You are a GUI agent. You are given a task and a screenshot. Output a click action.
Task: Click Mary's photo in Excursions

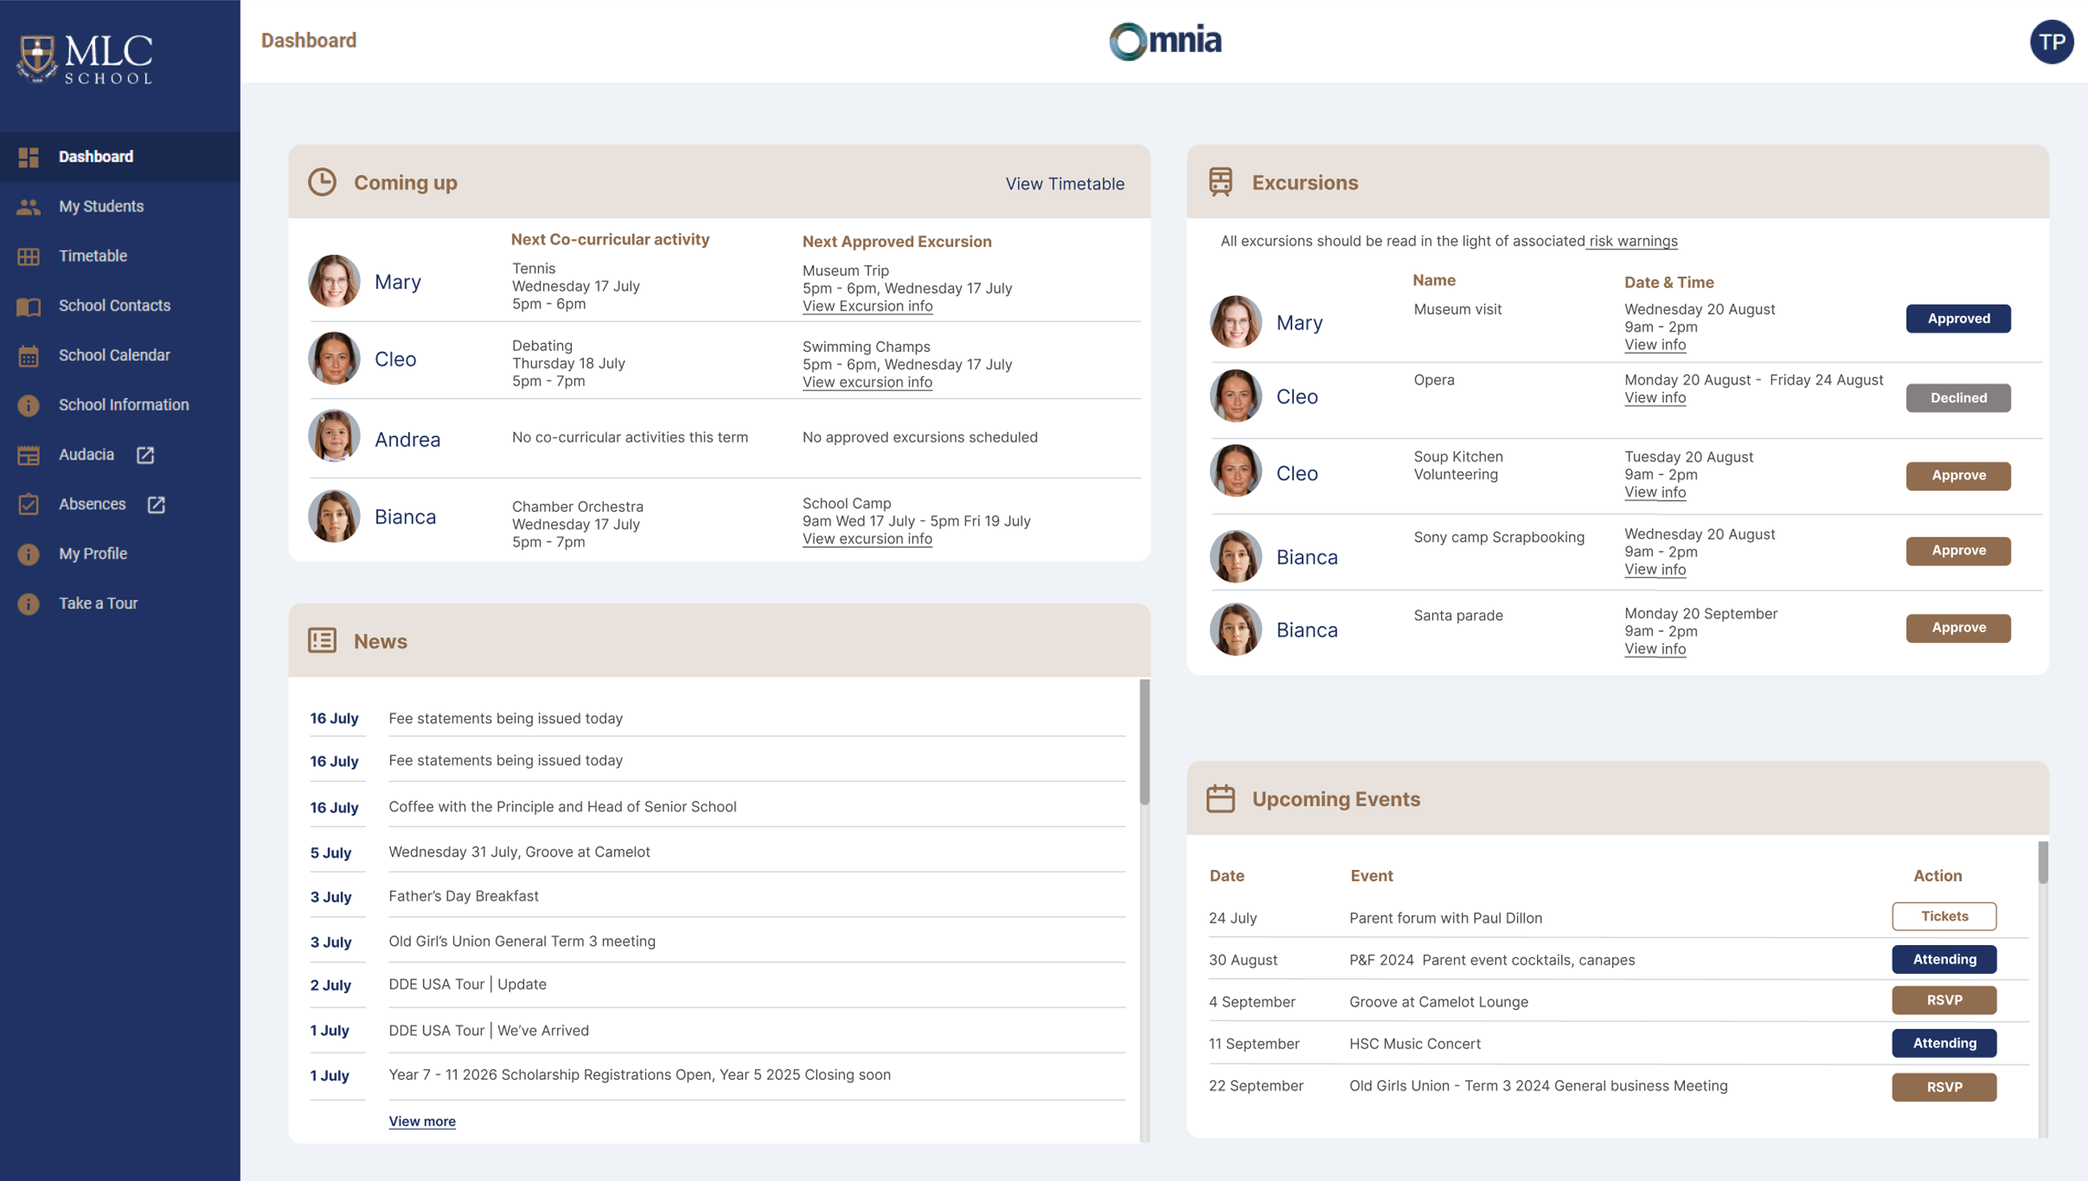[x=1236, y=322]
